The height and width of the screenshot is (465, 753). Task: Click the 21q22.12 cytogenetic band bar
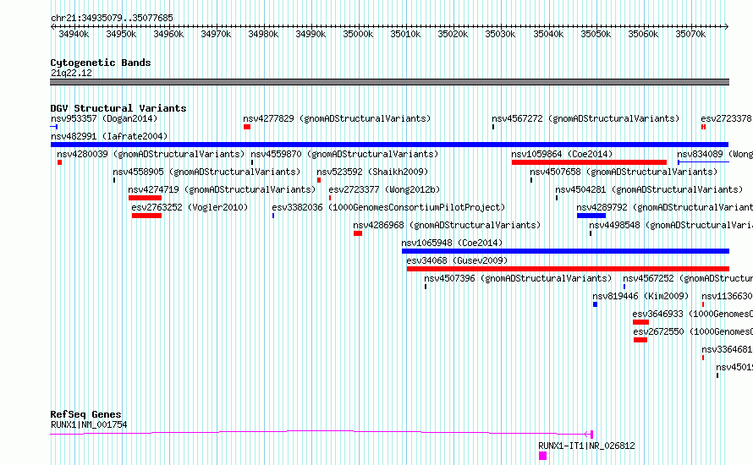point(389,82)
